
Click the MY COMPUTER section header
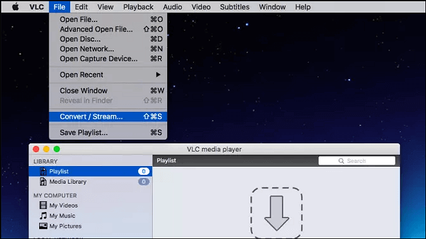pos(55,196)
